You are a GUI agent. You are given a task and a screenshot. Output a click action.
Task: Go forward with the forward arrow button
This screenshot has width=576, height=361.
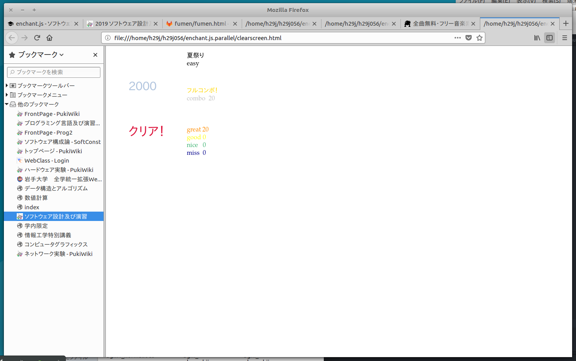click(x=25, y=38)
